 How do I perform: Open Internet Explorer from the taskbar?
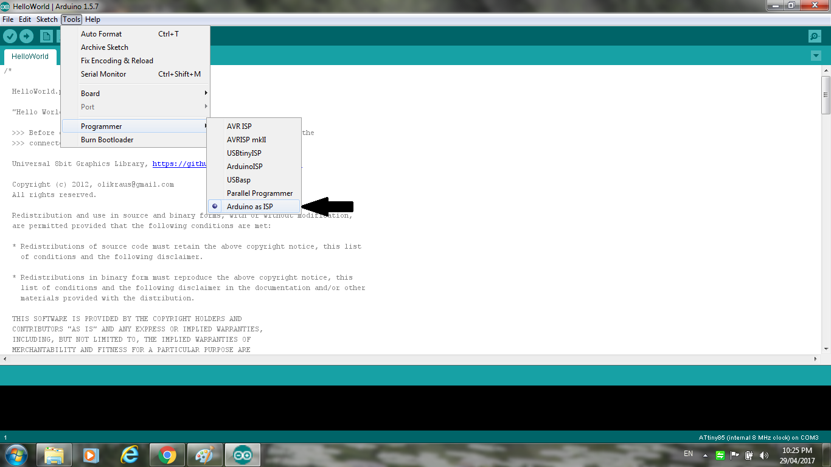[x=129, y=455]
